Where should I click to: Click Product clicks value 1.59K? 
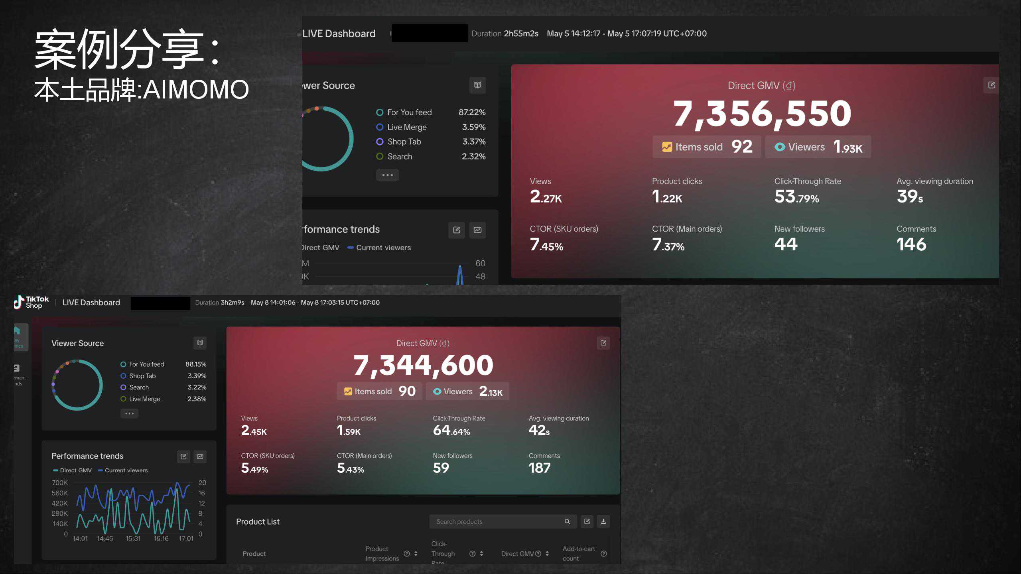pyautogui.click(x=349, y=431)
